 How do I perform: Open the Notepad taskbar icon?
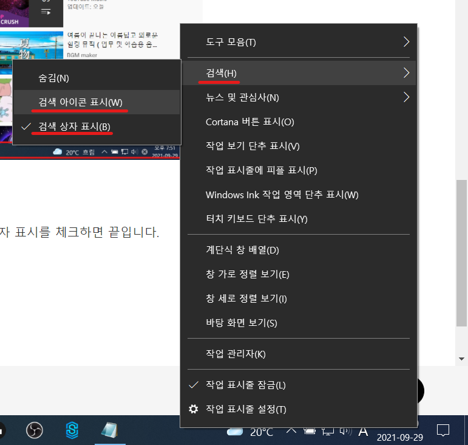coord(110,430)
